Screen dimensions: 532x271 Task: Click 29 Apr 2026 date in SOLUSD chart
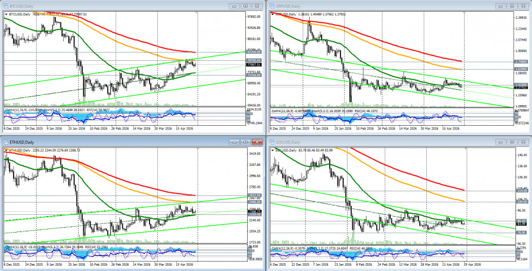click(472, 263)
